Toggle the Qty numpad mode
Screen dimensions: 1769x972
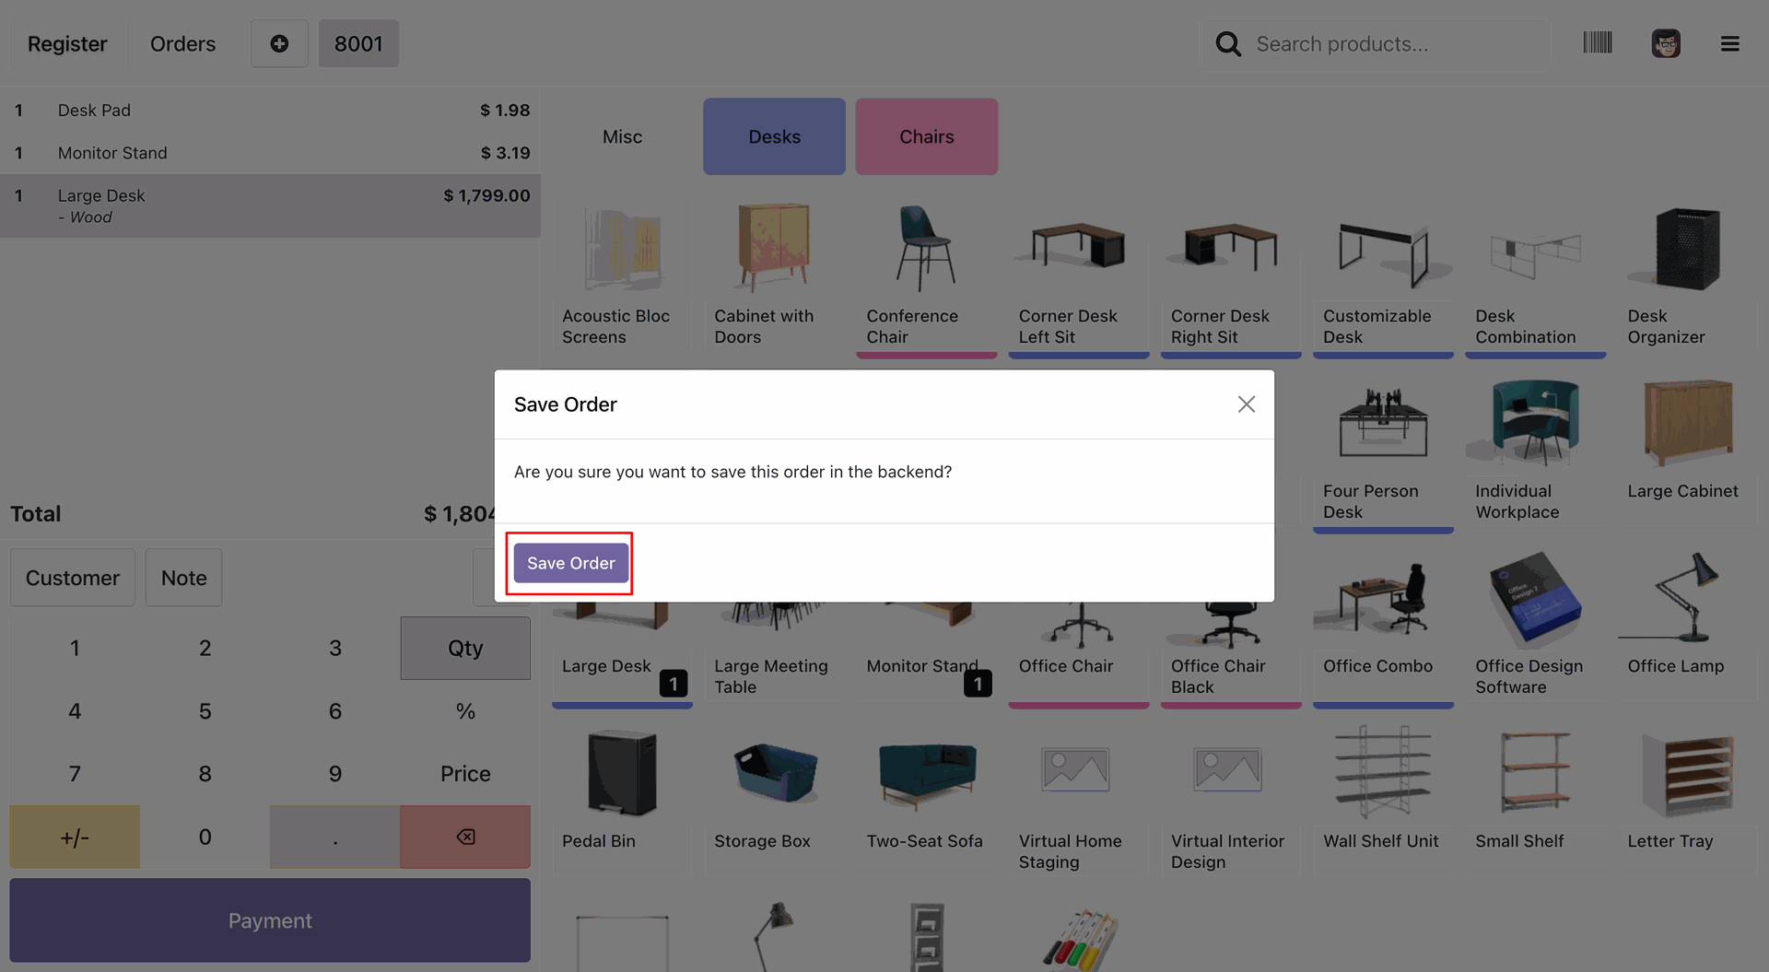tap(465, 648)
